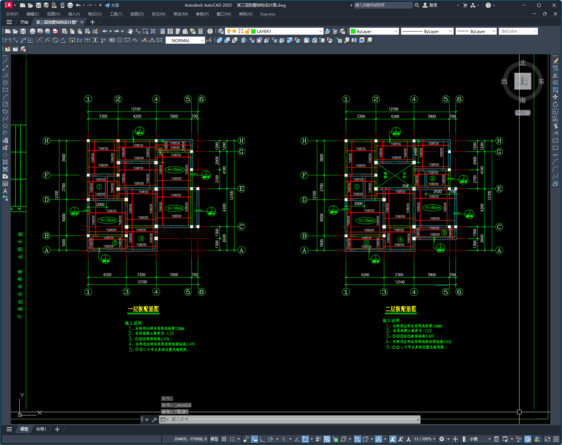The image size is (562, 445).
Task: Click the WCS label under ViewCube
Action: pos(522,112)
